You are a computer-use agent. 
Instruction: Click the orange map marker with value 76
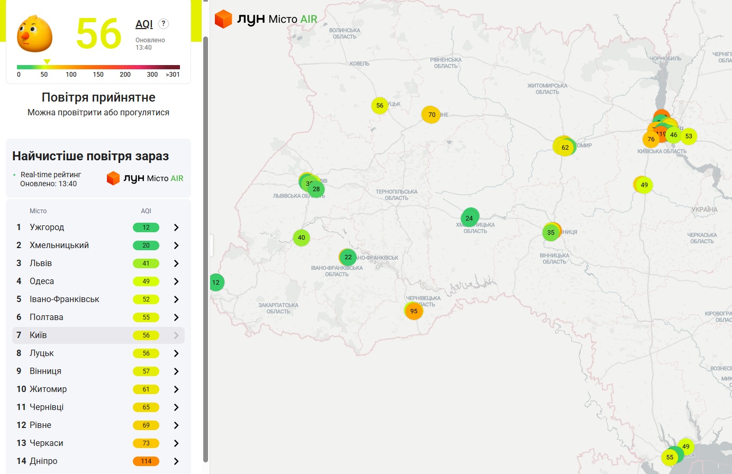[650, 140]
